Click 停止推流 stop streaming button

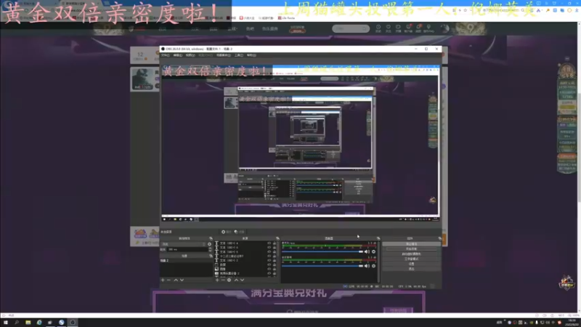412,244
